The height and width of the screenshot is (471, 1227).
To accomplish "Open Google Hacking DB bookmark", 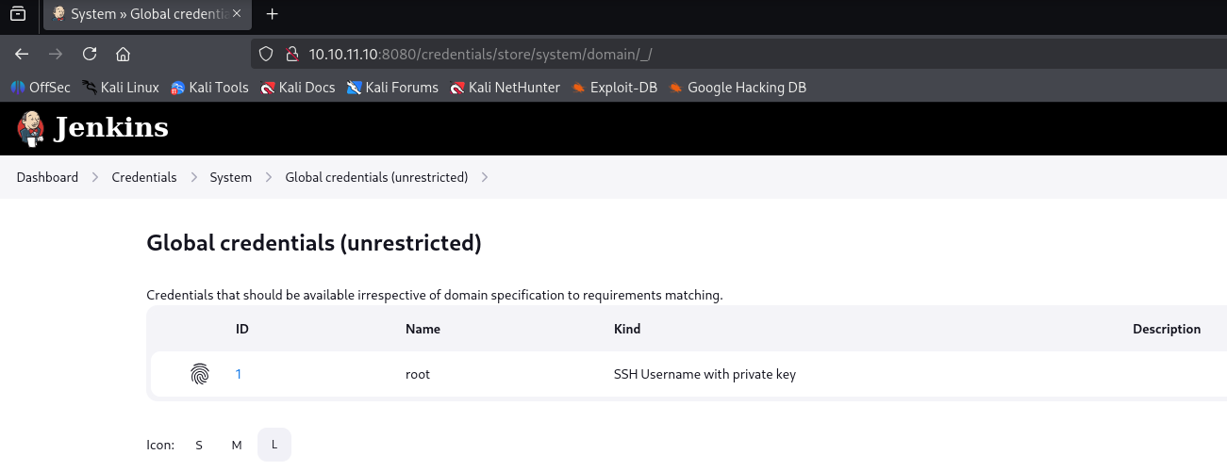I will (x=738, y=88).
